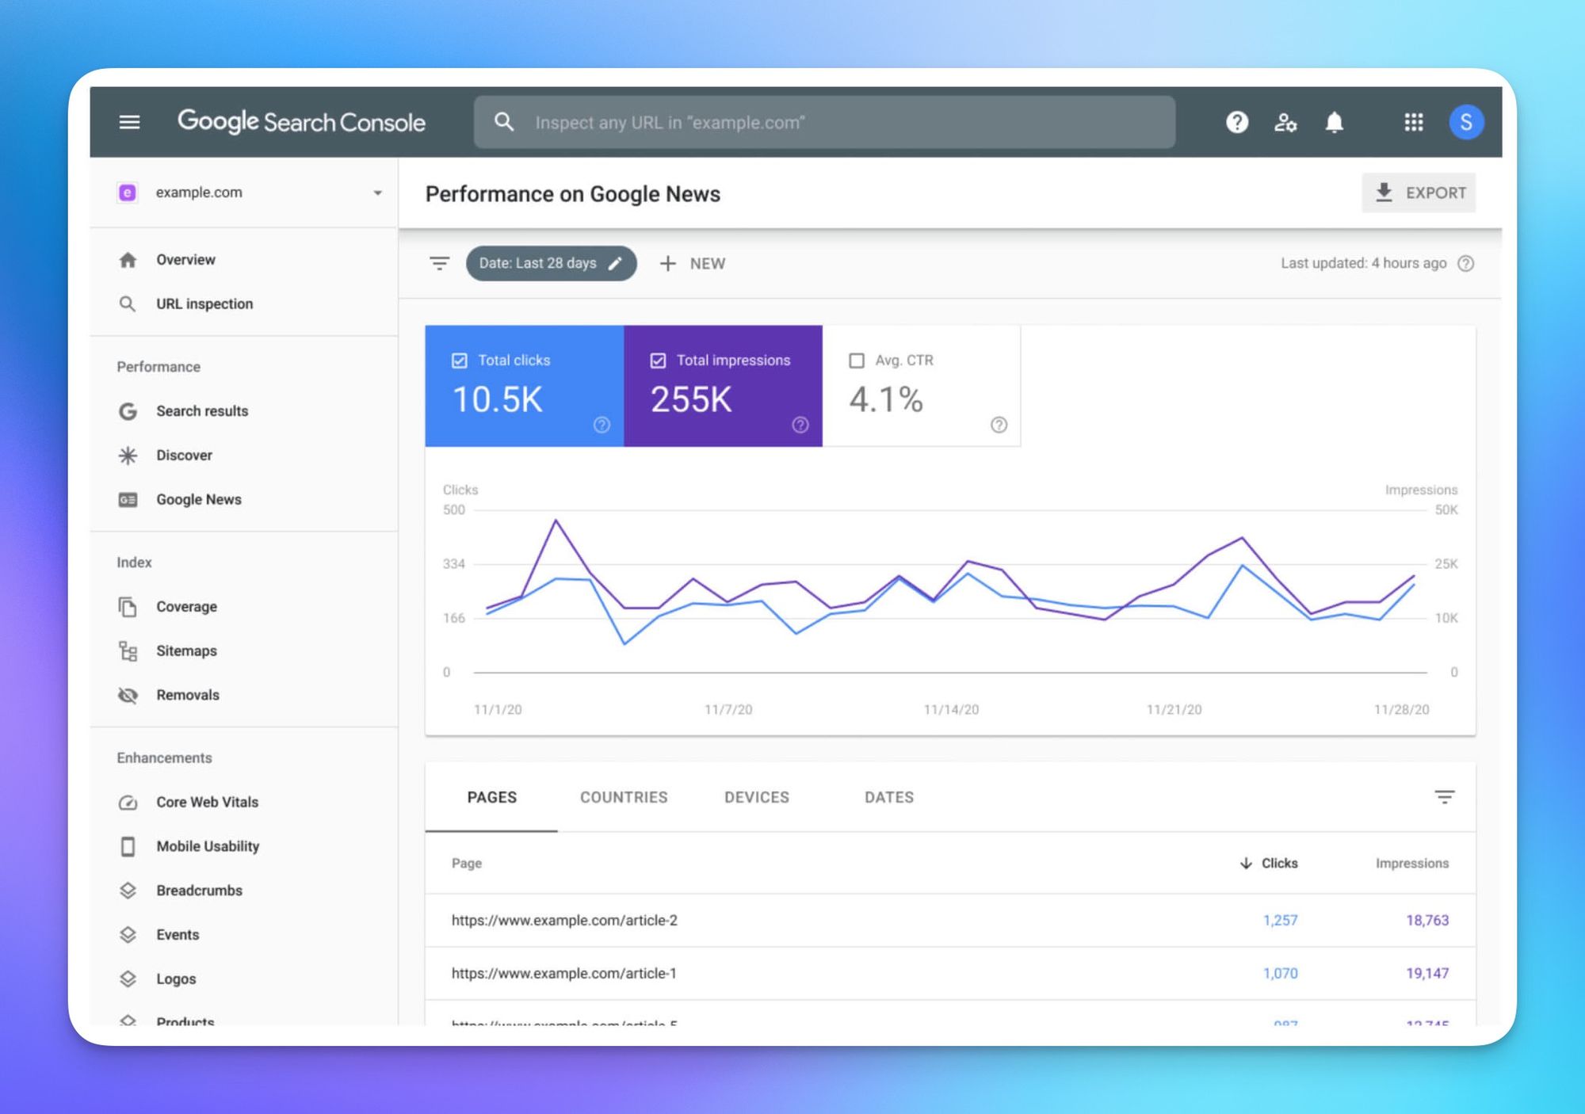This screenshot has width=1585, height=1114.
Task: Open the hamburger navigation menu
Action: point(129,122)
